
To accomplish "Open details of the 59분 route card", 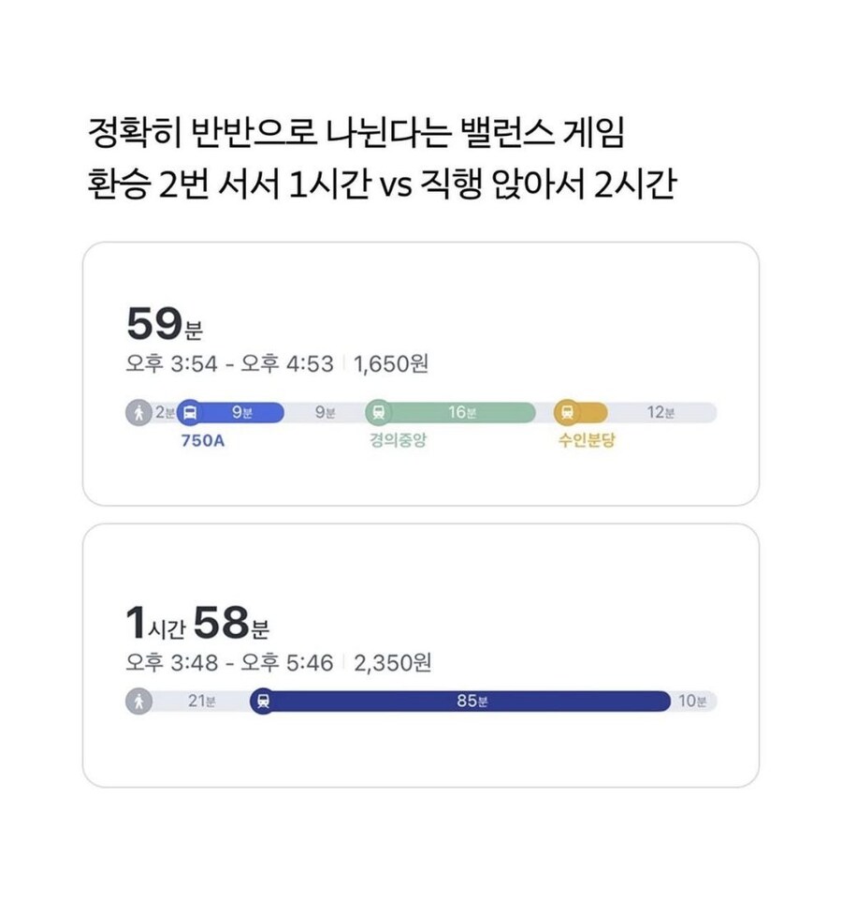I will (x=421, y=375).
